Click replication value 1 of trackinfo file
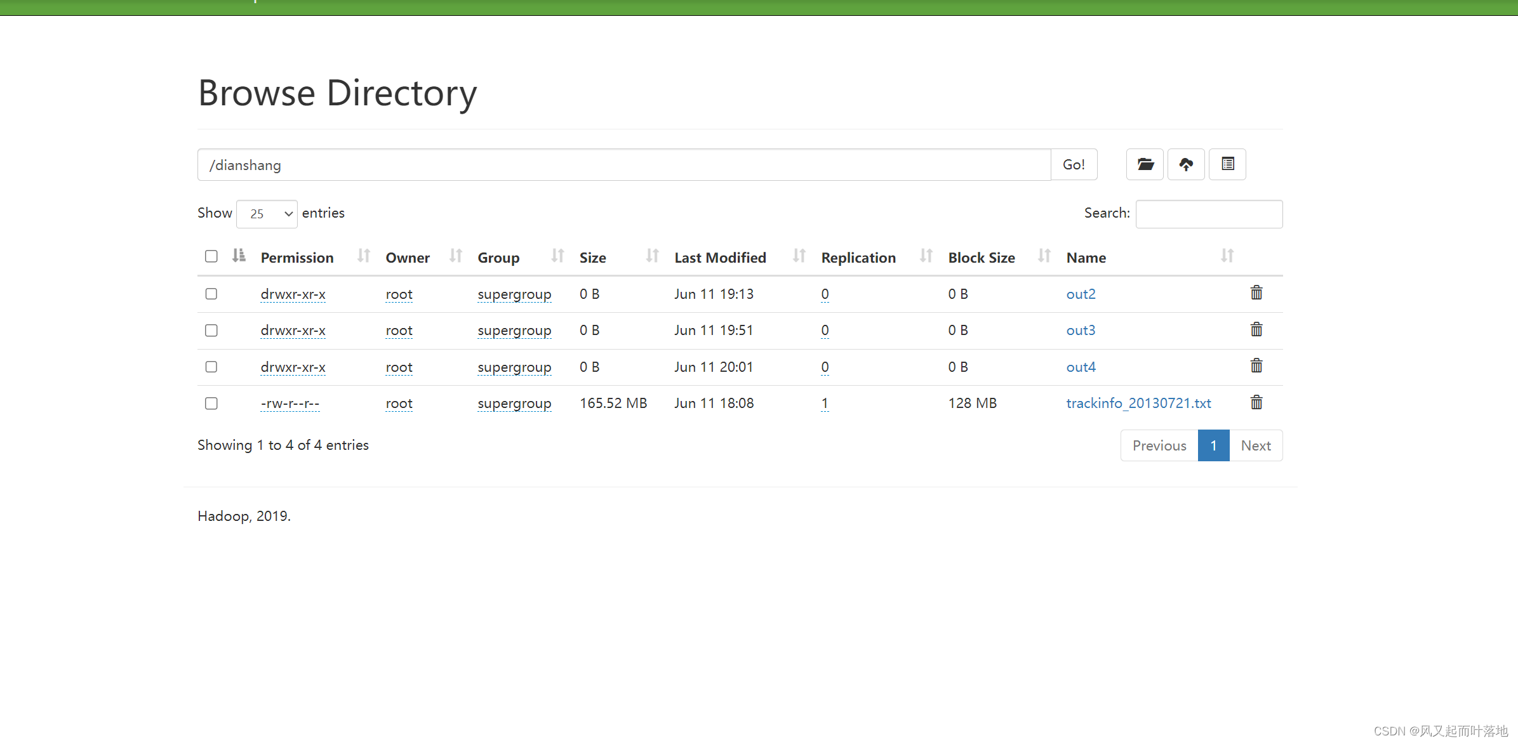The image size is (1518, 743). (x=825, y=403)
